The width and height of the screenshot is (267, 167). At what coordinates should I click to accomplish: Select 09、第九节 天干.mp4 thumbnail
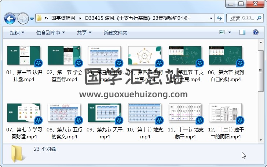click(105, 113)
